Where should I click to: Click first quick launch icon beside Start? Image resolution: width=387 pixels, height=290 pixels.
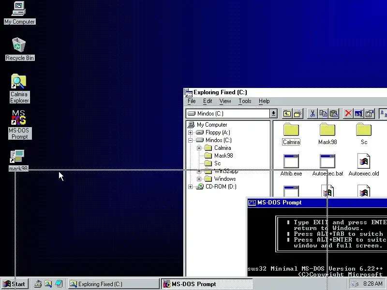click(38, 284)
